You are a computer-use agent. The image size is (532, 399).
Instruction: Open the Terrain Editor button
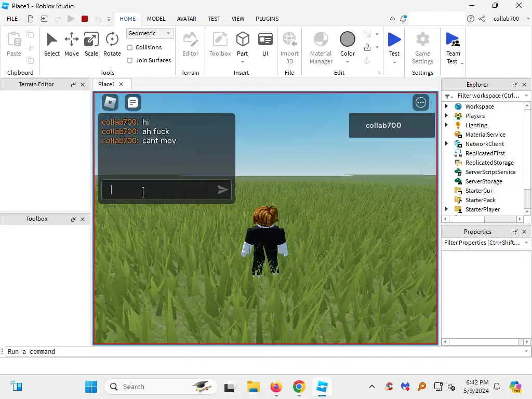(190, 44)
